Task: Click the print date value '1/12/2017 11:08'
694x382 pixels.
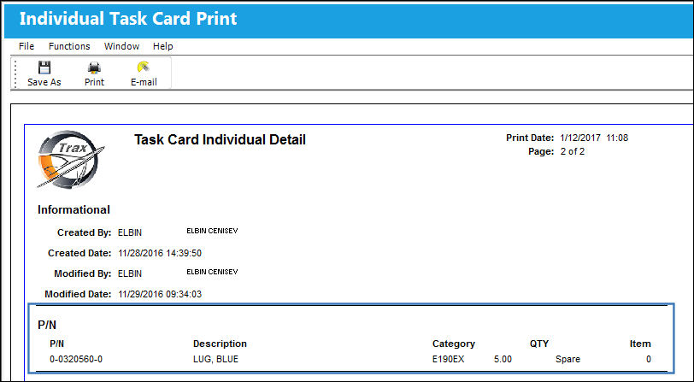Action: 594,138
